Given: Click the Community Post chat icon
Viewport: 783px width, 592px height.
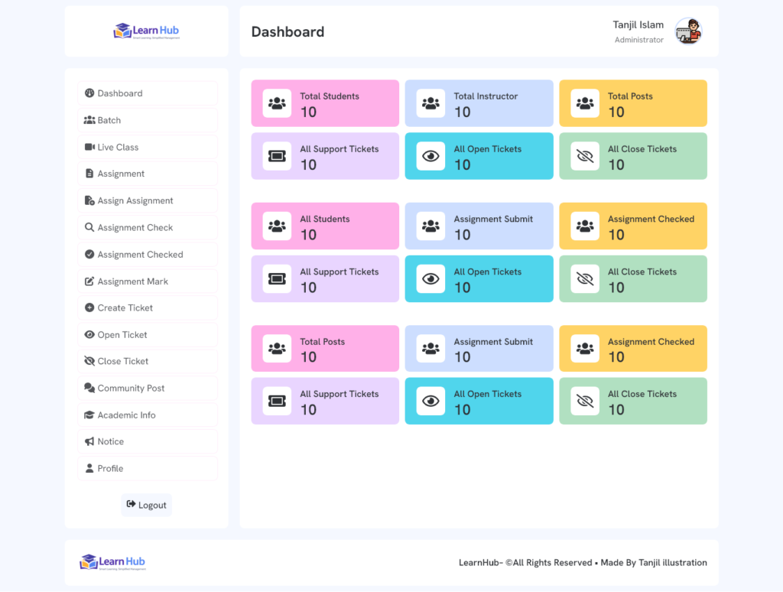Looking at the screenshot, I should 89,388.
